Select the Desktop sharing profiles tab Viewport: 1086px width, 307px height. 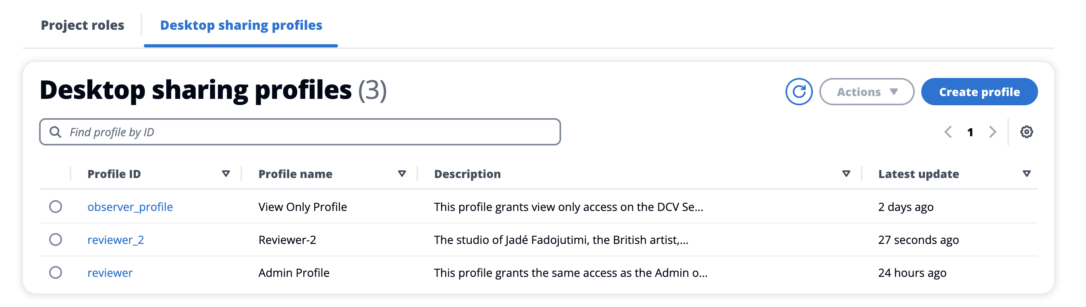point(241,25)
